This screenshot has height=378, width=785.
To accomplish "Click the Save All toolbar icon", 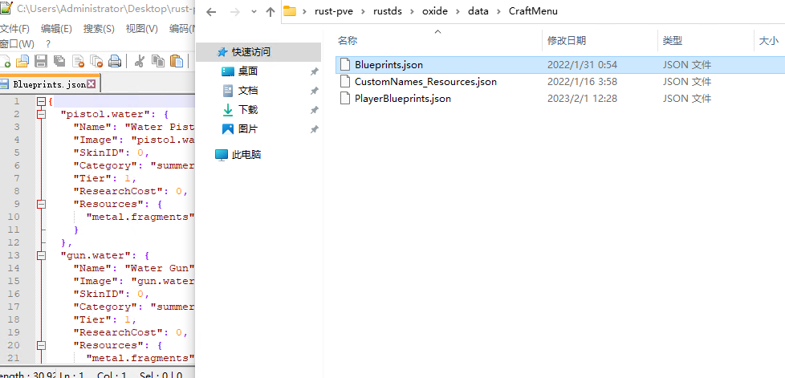I will point(59,61).
